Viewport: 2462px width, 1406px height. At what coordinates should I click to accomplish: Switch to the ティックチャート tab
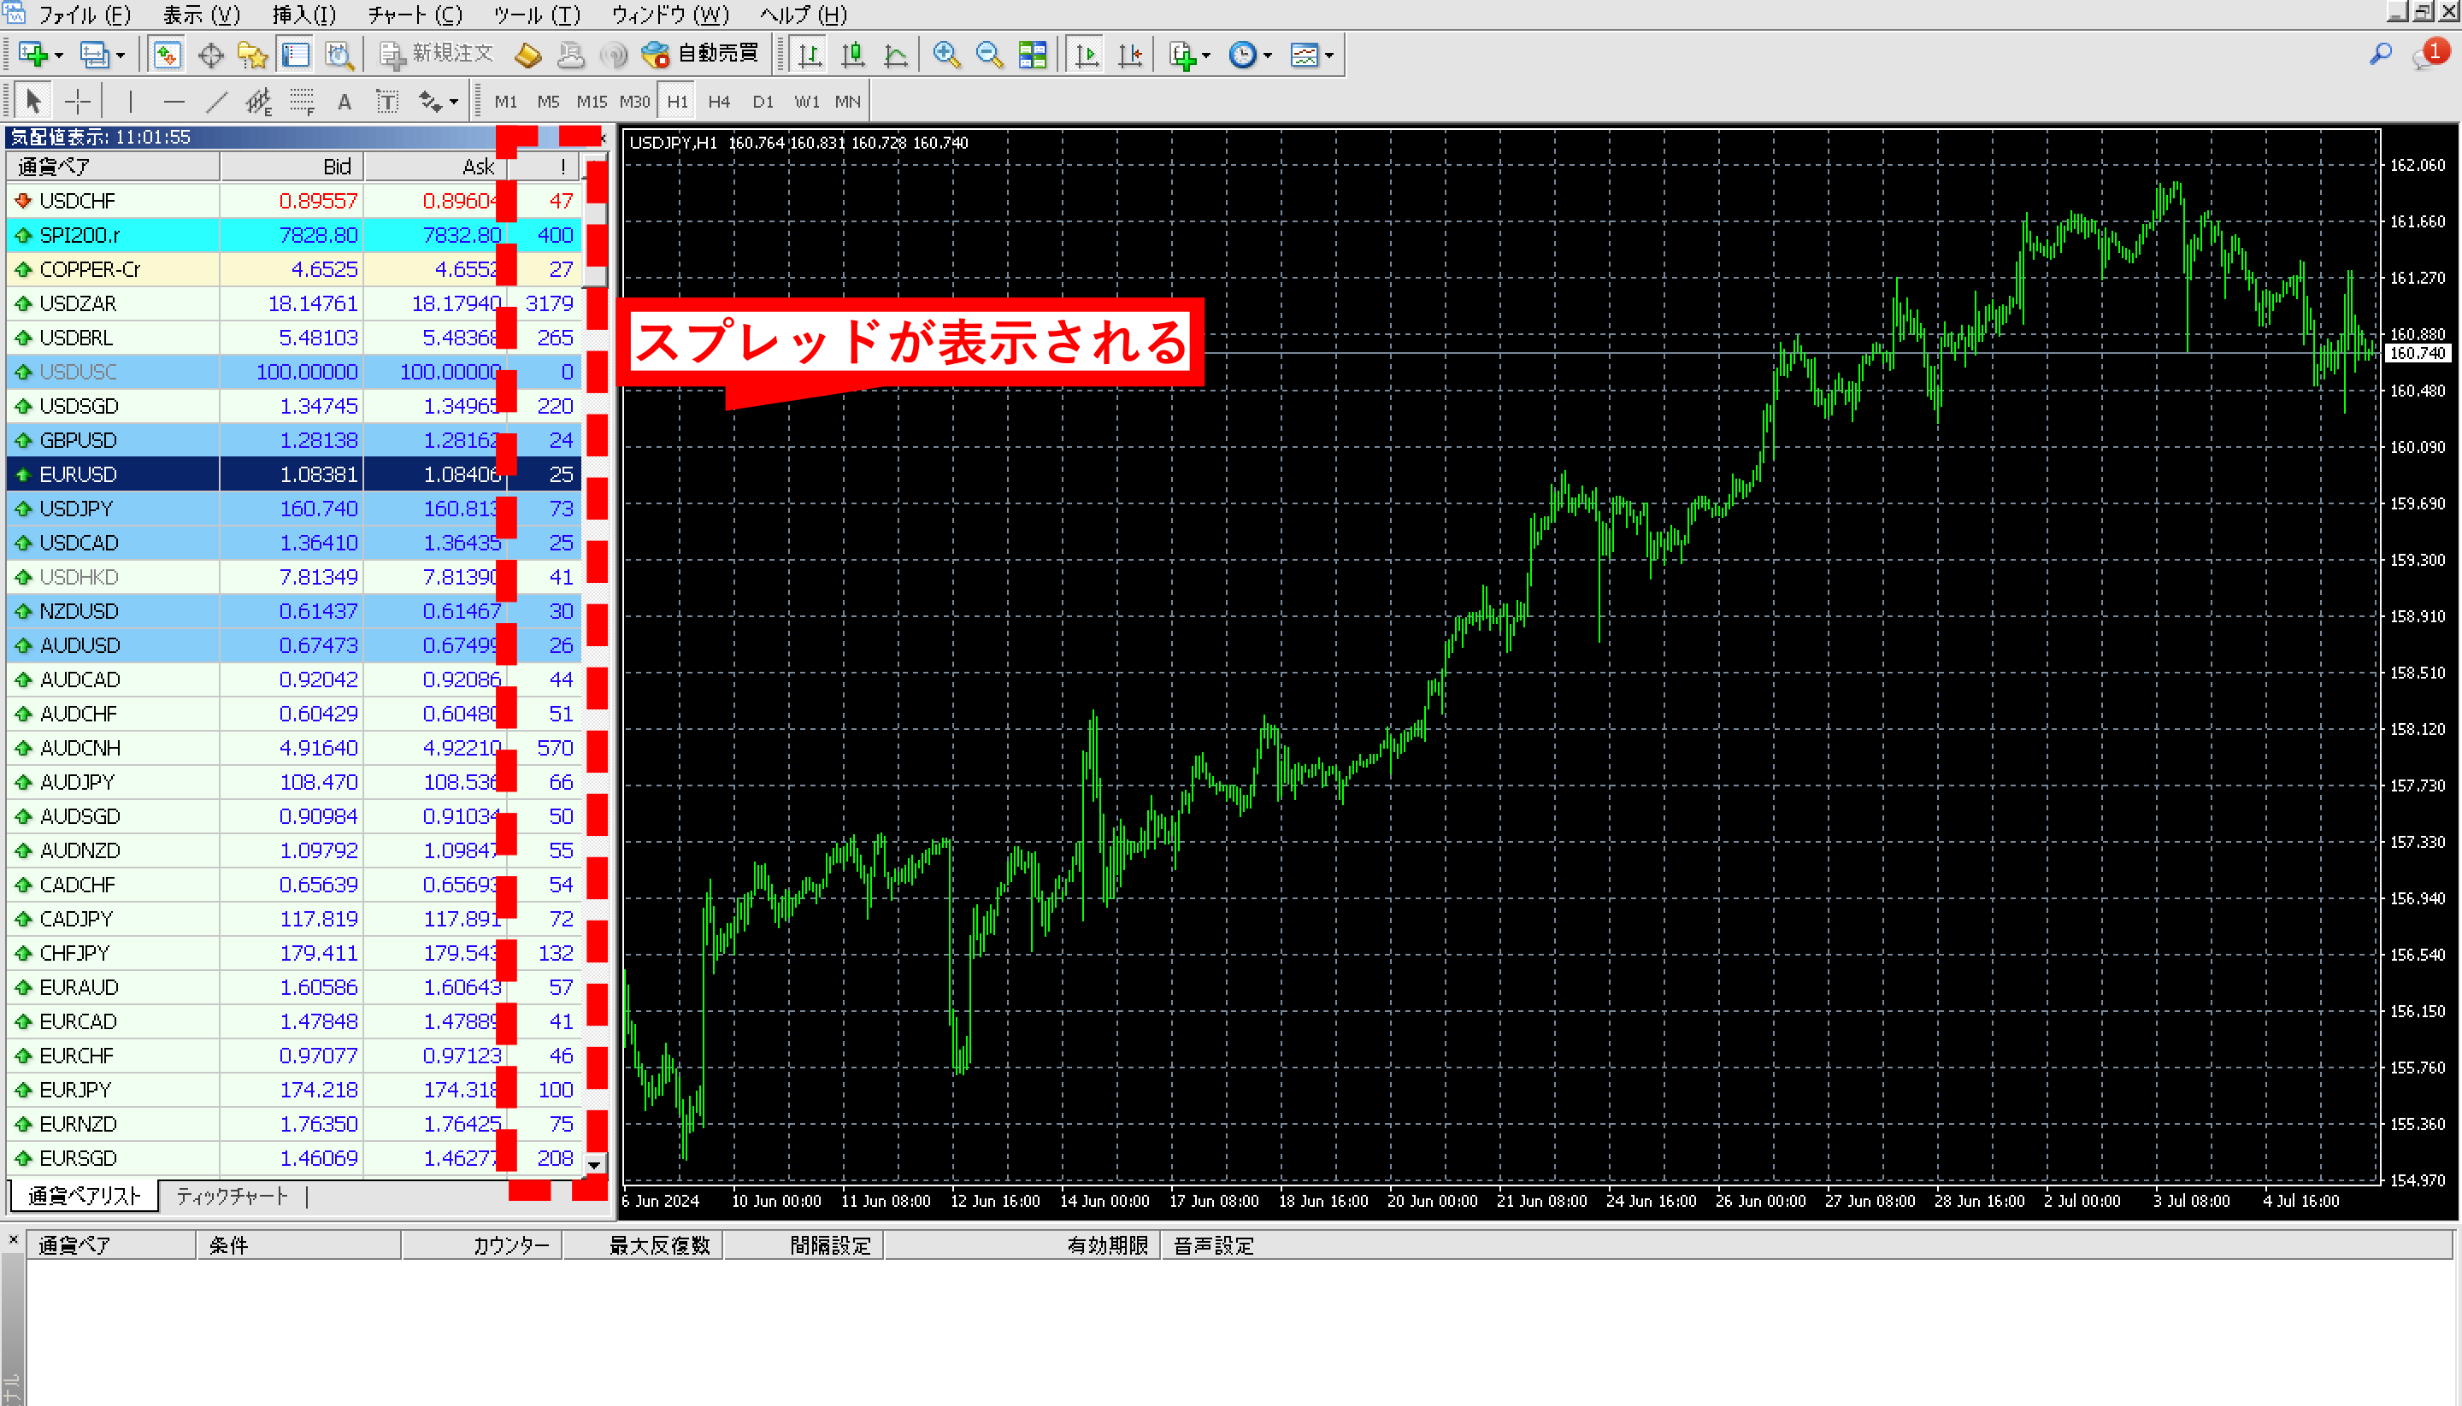pos(232,1197)
